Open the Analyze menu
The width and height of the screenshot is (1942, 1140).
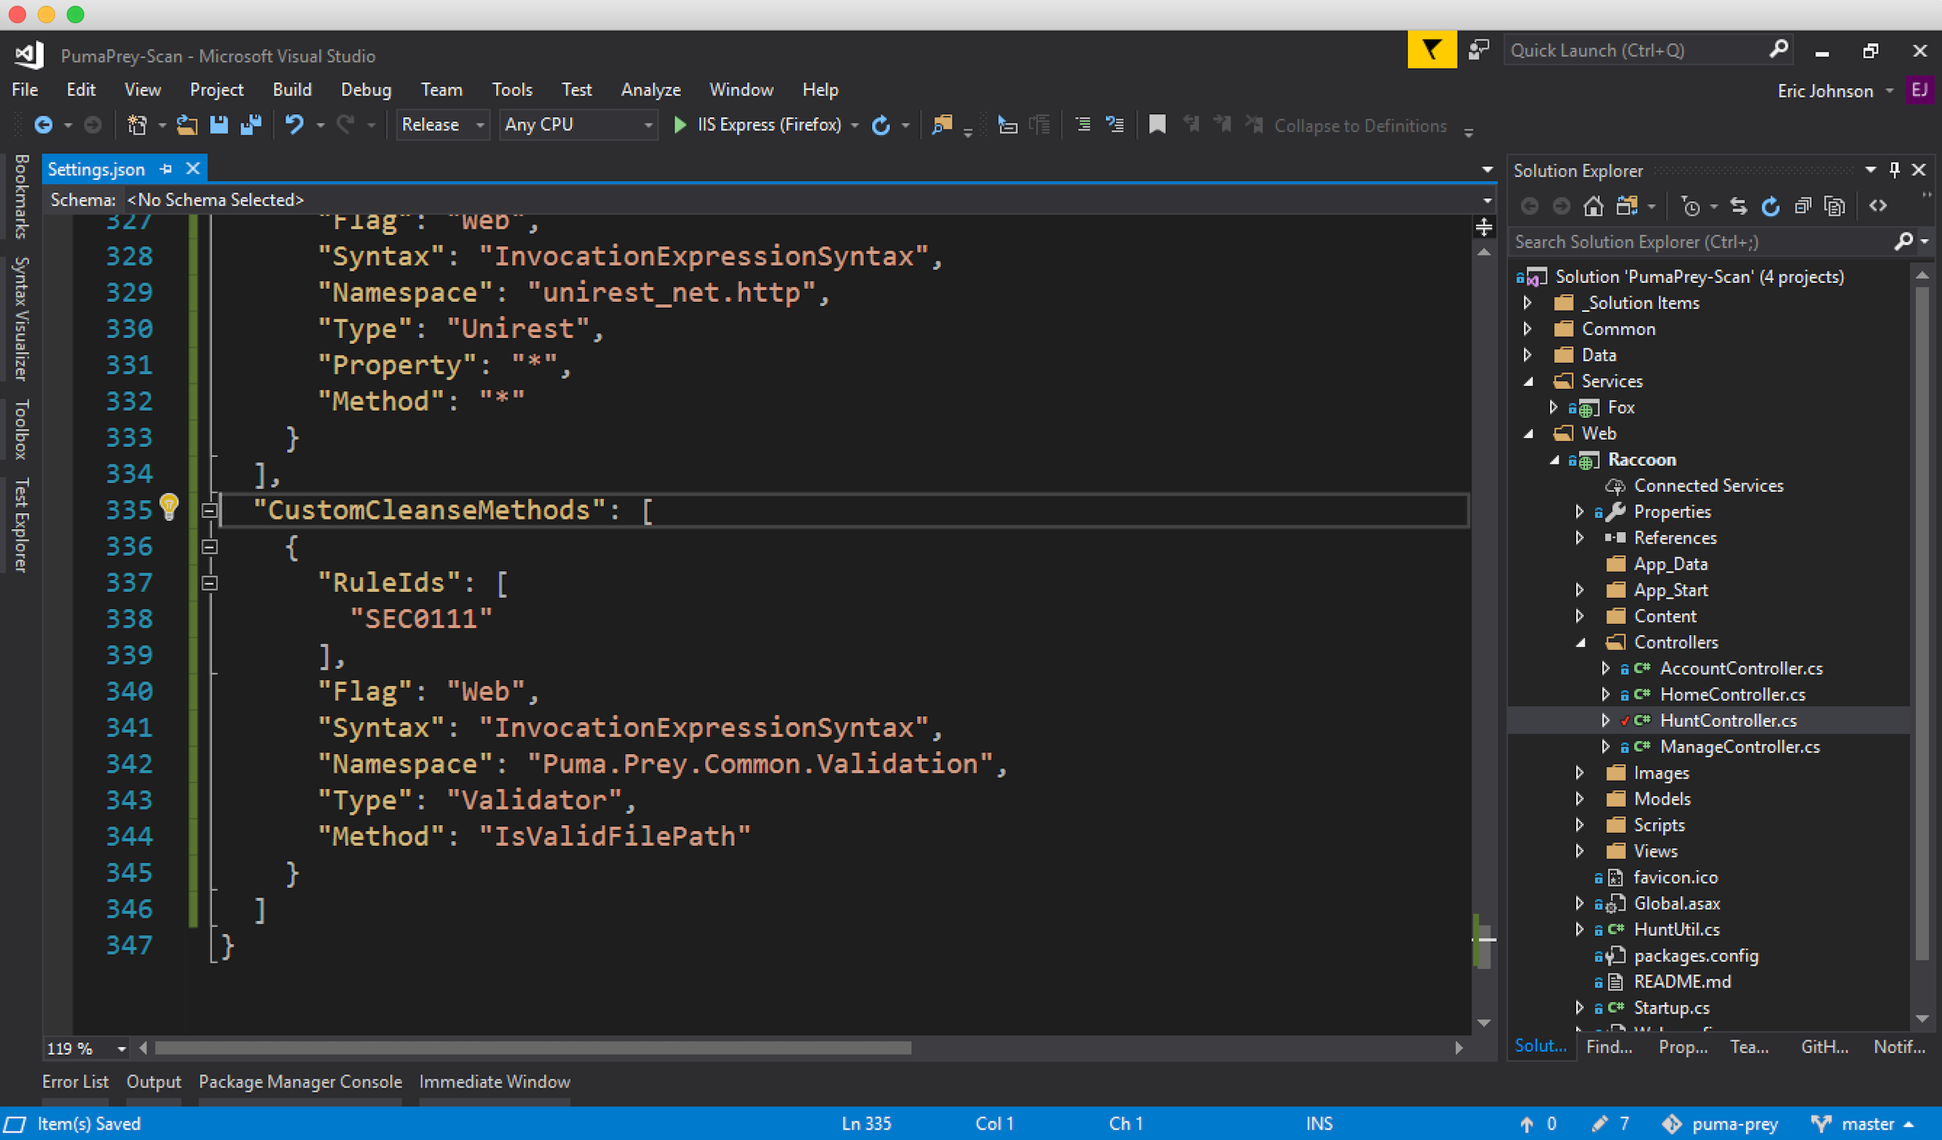click(x=650, y=90)
